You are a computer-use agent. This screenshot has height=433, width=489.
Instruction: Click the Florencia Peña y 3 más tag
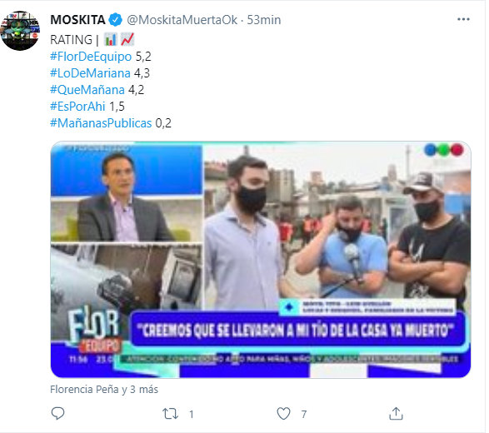(104, 390)
